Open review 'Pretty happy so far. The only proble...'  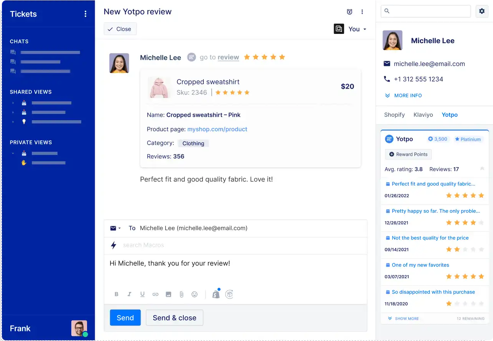pyautogui.click(x=436, y=211)
